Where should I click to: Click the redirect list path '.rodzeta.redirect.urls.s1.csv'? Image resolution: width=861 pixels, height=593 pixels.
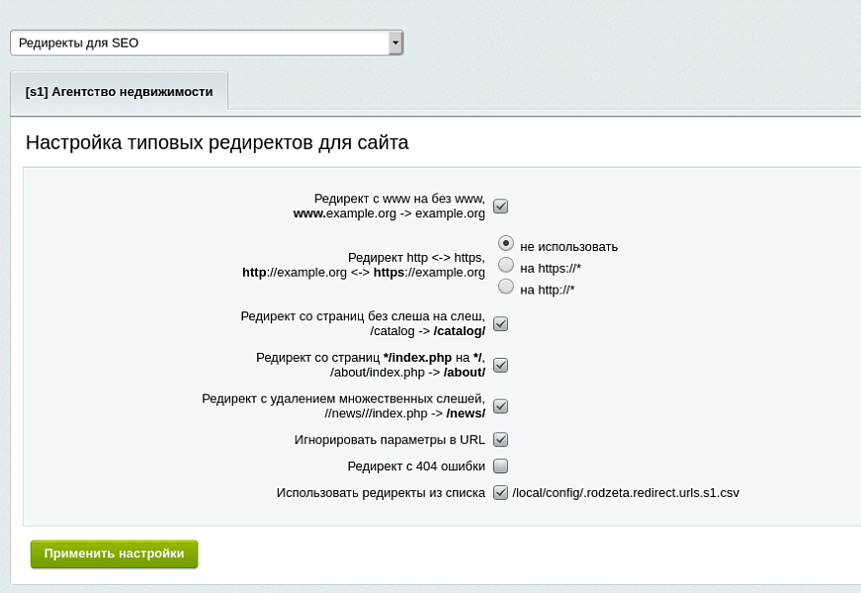[x=628, y=491]
